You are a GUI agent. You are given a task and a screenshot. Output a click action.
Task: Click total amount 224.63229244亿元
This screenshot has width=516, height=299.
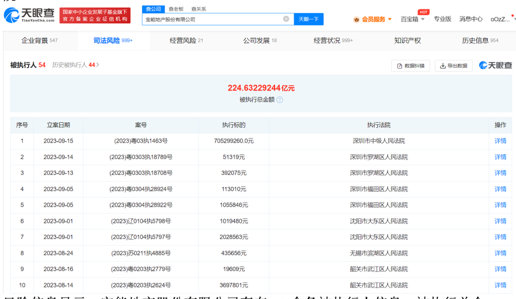click(261, 88)
